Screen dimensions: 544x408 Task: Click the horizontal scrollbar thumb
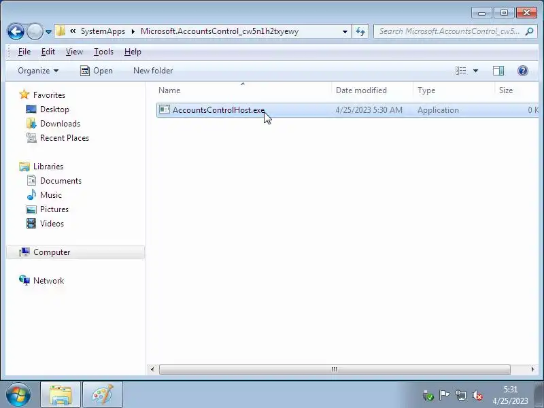pos(335,369)
